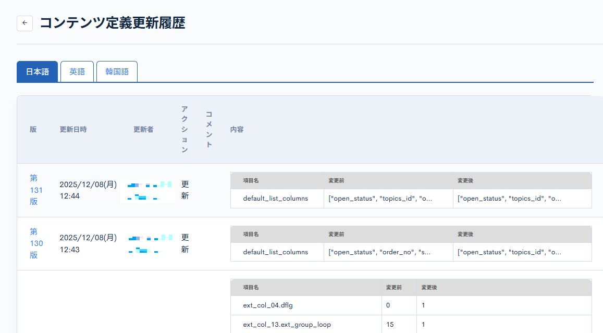
Task: Click the back arrow button
Action: pyautogui.click(x=24, y=23)
